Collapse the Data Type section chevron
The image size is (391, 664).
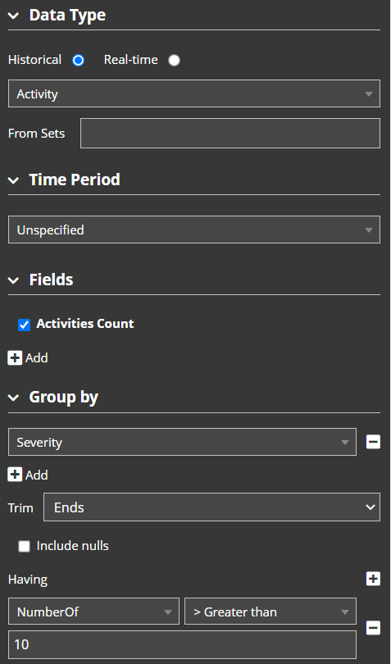coord(14,16)
